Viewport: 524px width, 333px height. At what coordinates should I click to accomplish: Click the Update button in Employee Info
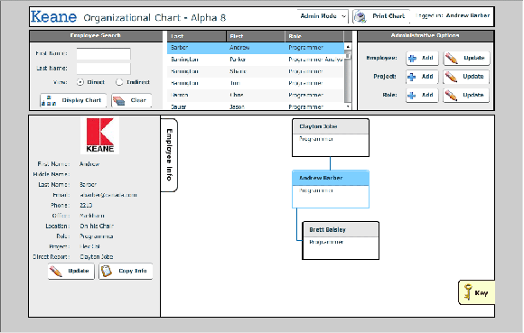tap(71, 271)
